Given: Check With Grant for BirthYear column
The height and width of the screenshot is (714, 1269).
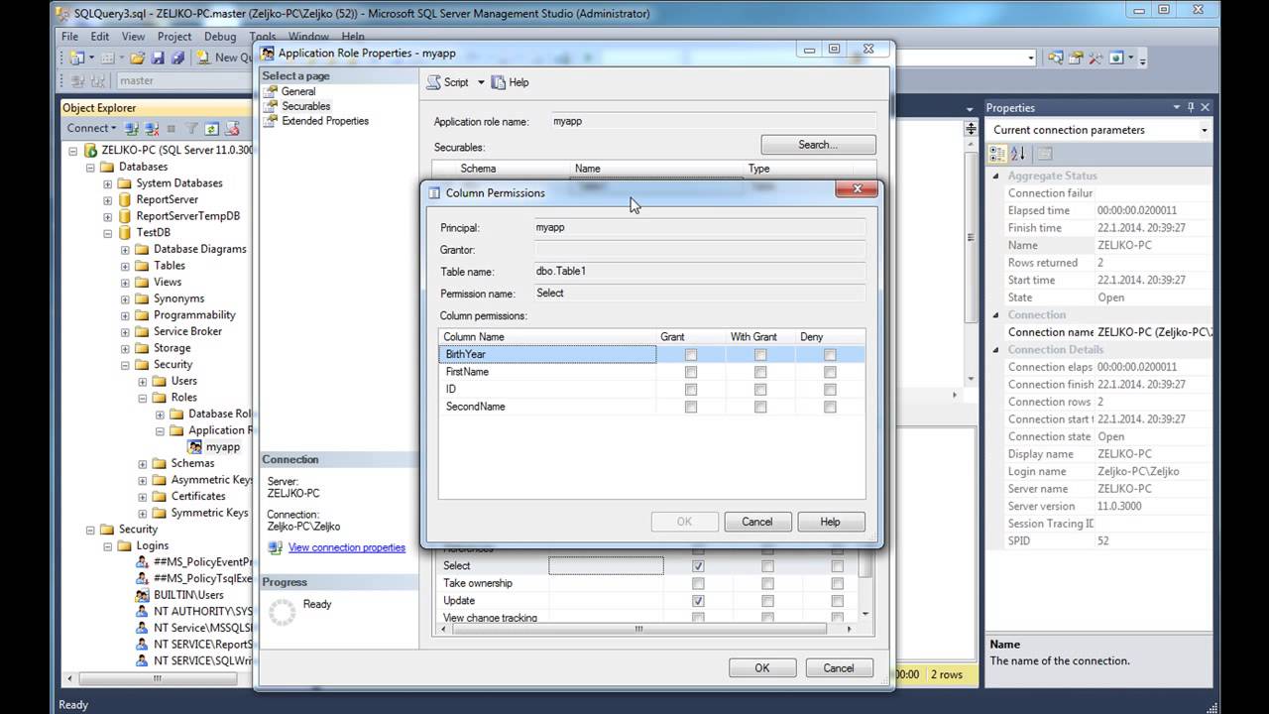Looking at the screenshot, I should click(x=760, y=355).
